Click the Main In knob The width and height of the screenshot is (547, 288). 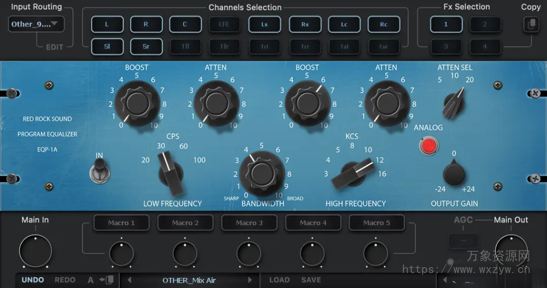click(x=36, y=251)
